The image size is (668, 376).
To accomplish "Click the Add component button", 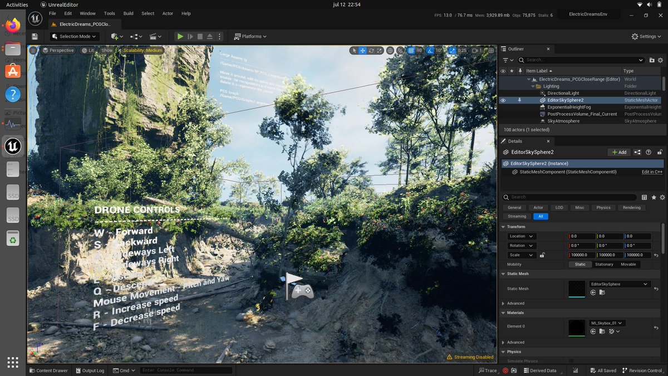I will point(619,152).
